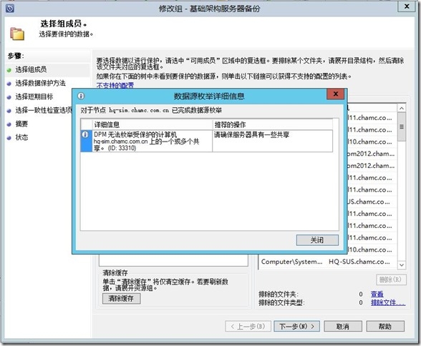Click the enumeration completed message for hq-sim
This screenshot has height=346, width=421.
tap(151, 110)
